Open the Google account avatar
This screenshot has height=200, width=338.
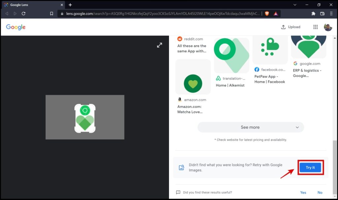point(328,27)
